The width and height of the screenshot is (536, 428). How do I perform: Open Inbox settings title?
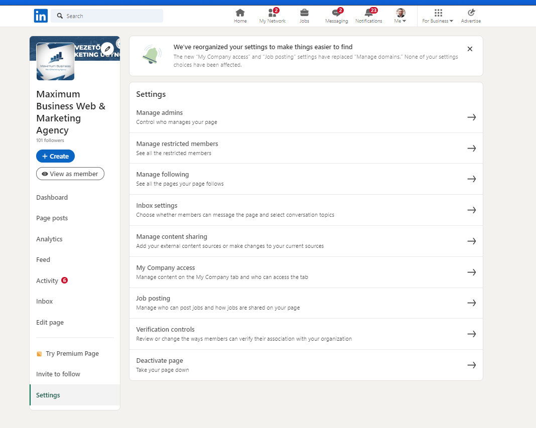click(157, 205)
